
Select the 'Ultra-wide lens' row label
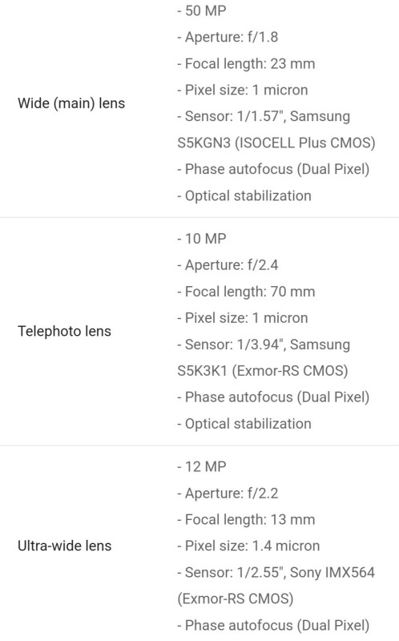click(x=64, y=546)
